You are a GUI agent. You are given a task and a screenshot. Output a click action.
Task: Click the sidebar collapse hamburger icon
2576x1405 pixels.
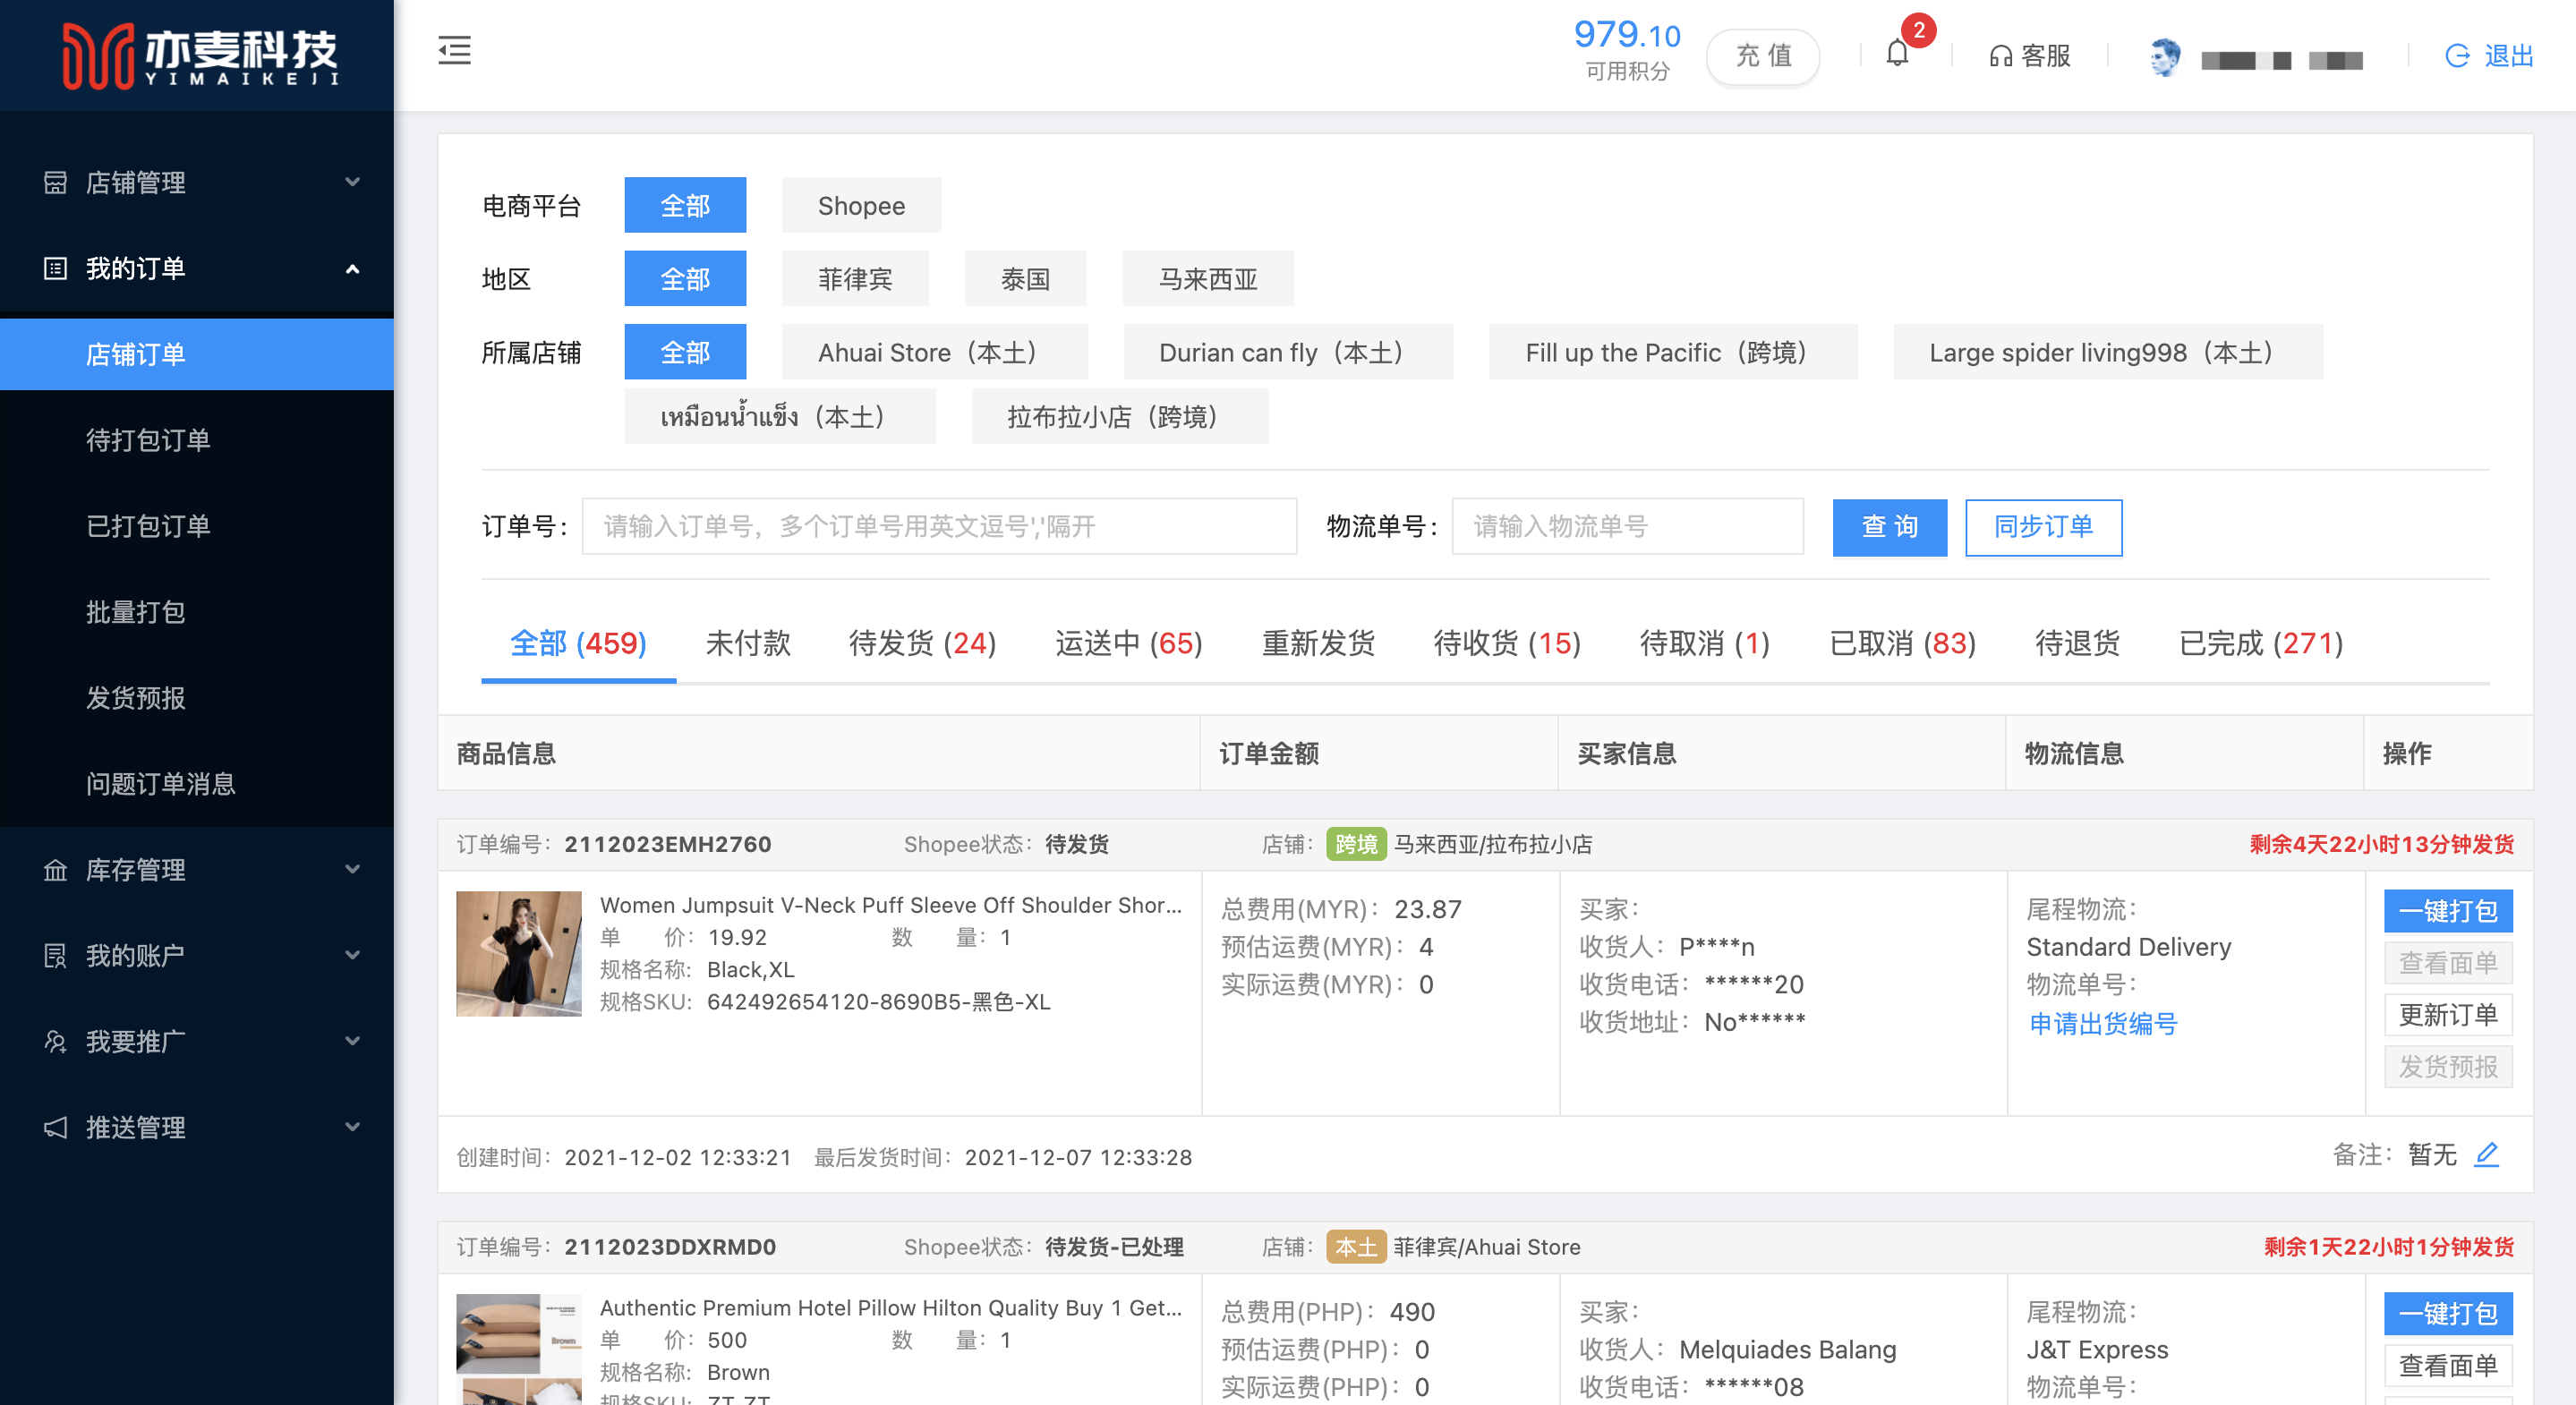[454, 50]
